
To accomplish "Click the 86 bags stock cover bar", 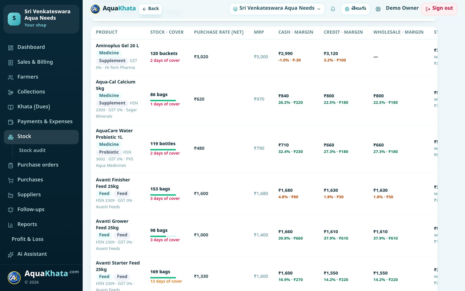I will (x=163, y=101).
